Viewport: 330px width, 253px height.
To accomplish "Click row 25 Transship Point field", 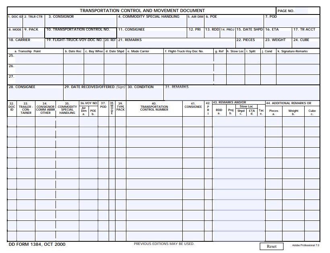I will pos(39,59).
